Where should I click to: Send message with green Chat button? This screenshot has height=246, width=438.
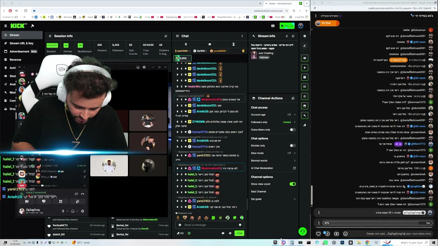239,233
